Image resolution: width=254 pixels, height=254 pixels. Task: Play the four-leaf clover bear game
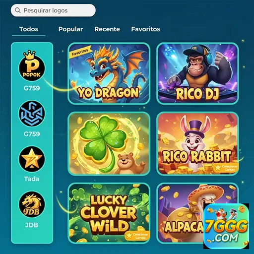pyautogui.click(x=109, y=143)
